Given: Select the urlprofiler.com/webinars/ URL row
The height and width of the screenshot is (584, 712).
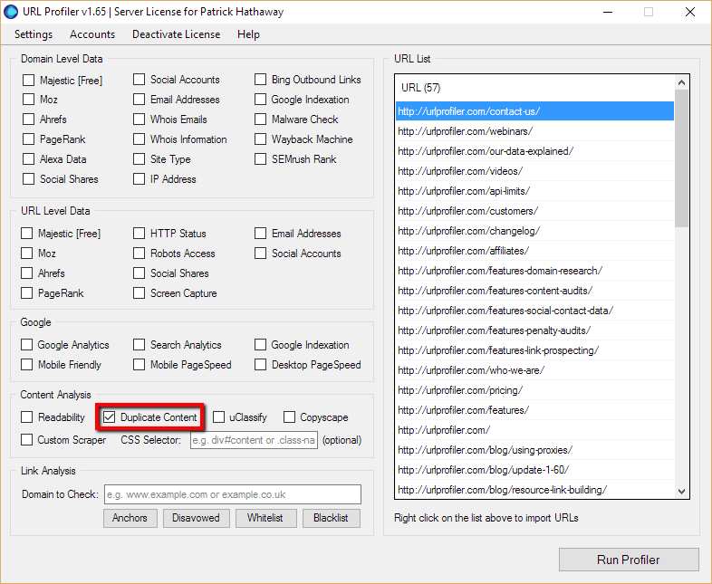Looking at the screenshot, I should pyautogui.click(x=534, y=131).
